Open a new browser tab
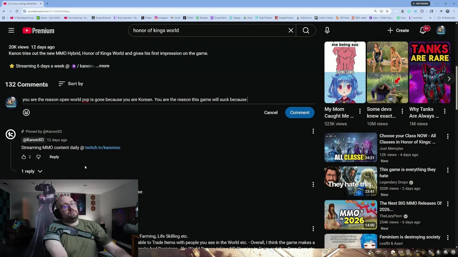 click(47, 4)
